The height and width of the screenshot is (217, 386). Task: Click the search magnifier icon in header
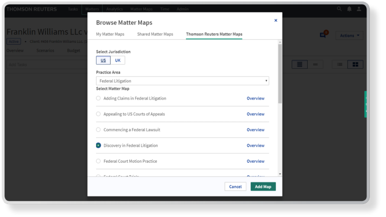[x=339, y=9]
